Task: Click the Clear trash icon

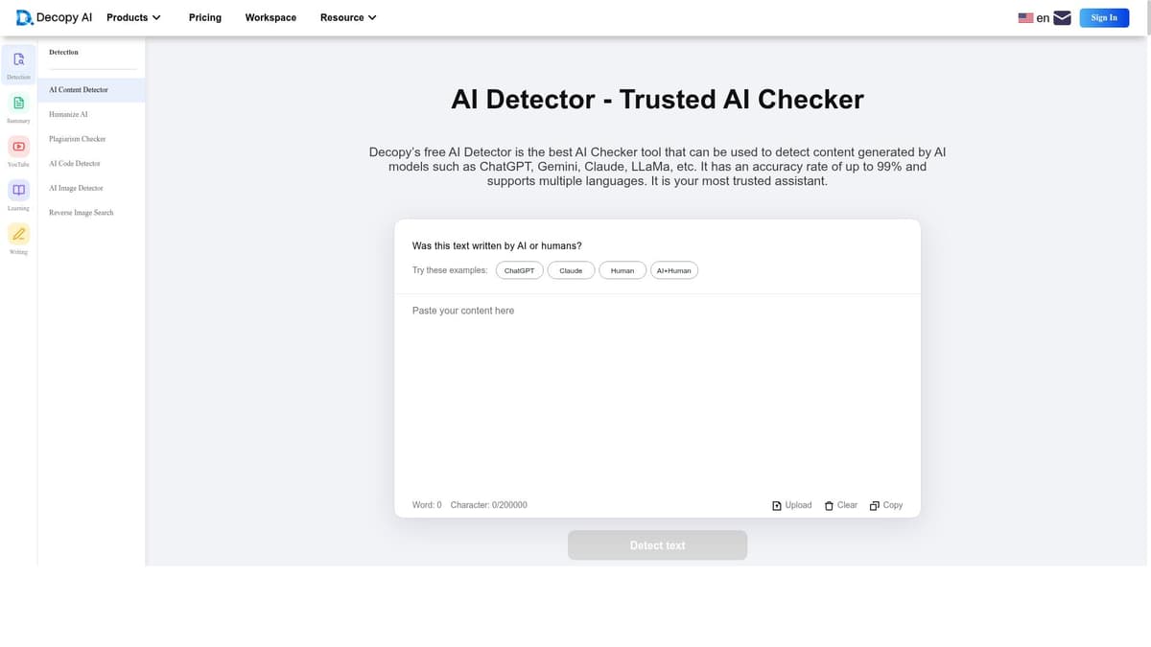Action: [x=829, y=505]
